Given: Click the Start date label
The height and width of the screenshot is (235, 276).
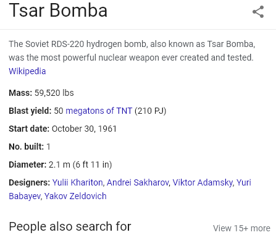Looking at the screenshot, I should 29,129.
